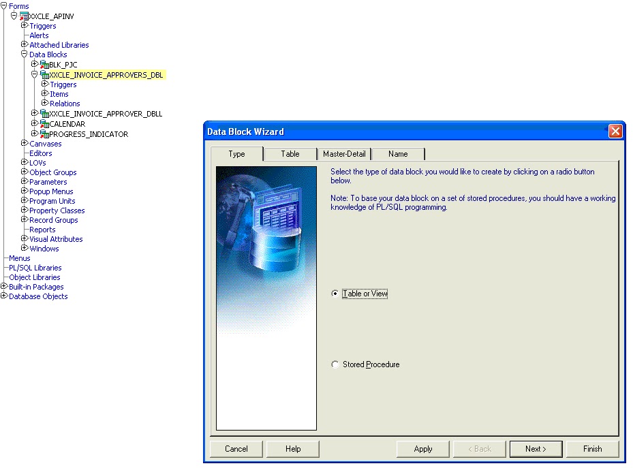633x468 pixels.
Task: Click the PROGRESS_INDICATOR block icon
Action: pyautogui.click(x=44, y=134)
